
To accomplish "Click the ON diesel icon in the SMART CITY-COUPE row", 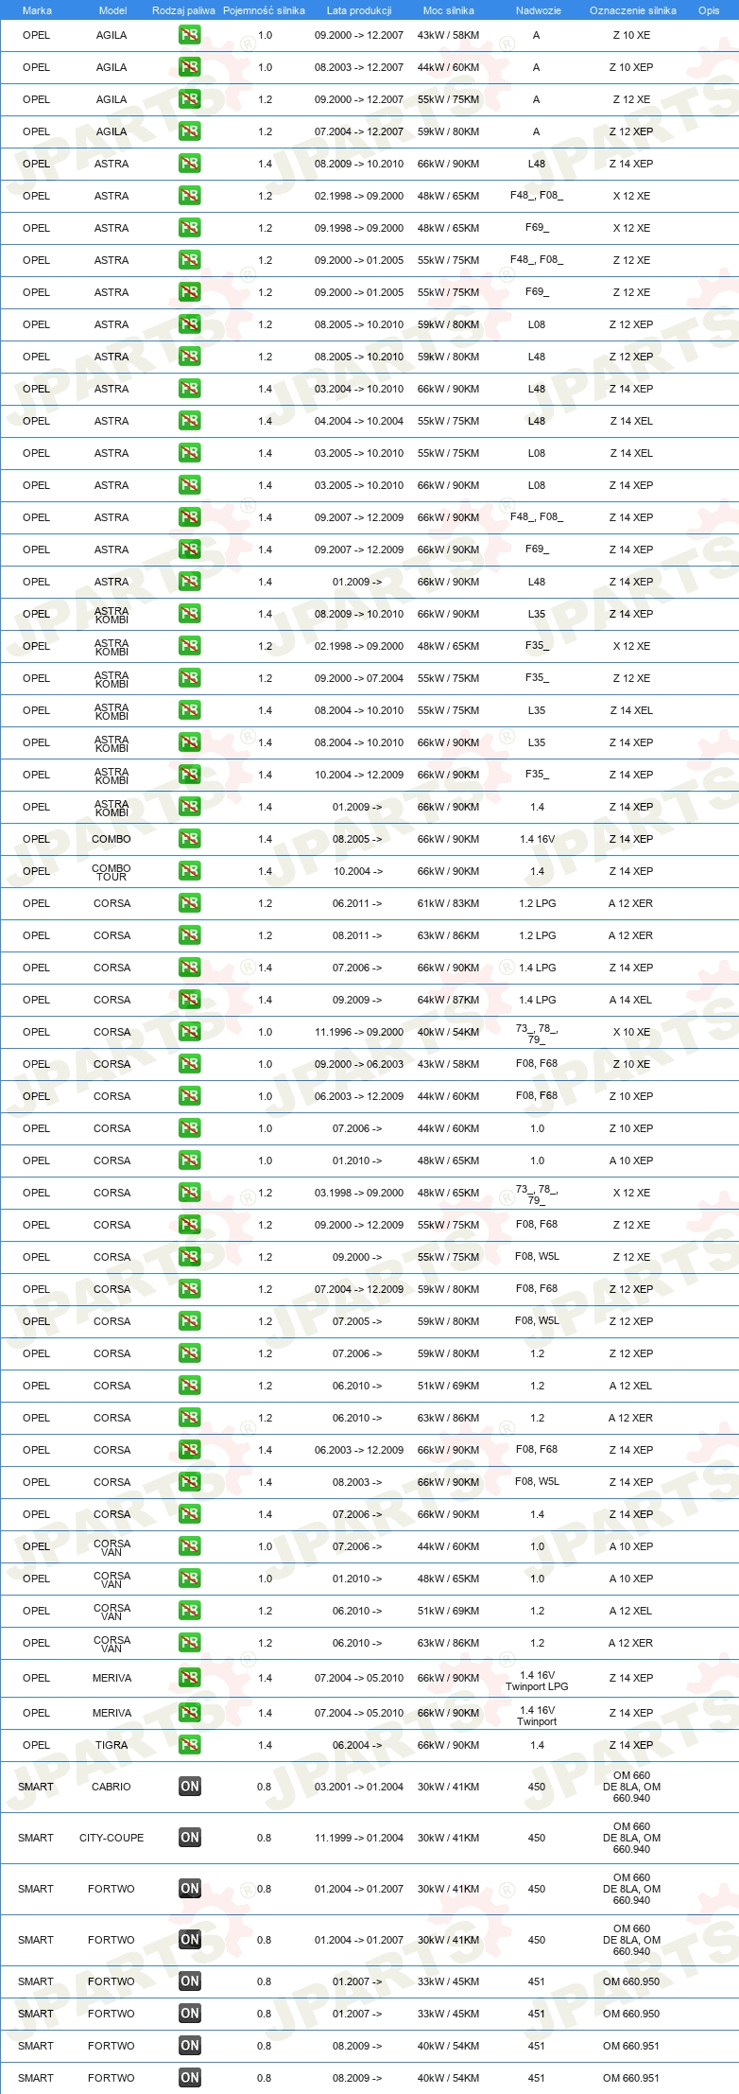I will [189, 1838].
